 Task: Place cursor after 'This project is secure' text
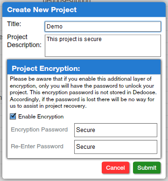(102, 39)
